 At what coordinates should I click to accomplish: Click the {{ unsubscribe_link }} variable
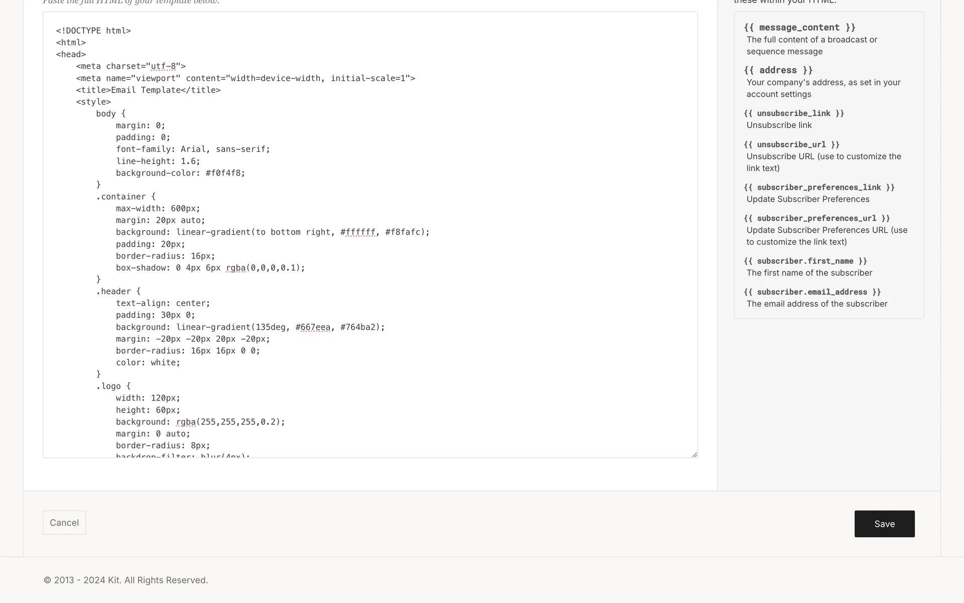[x=794, y=114]
